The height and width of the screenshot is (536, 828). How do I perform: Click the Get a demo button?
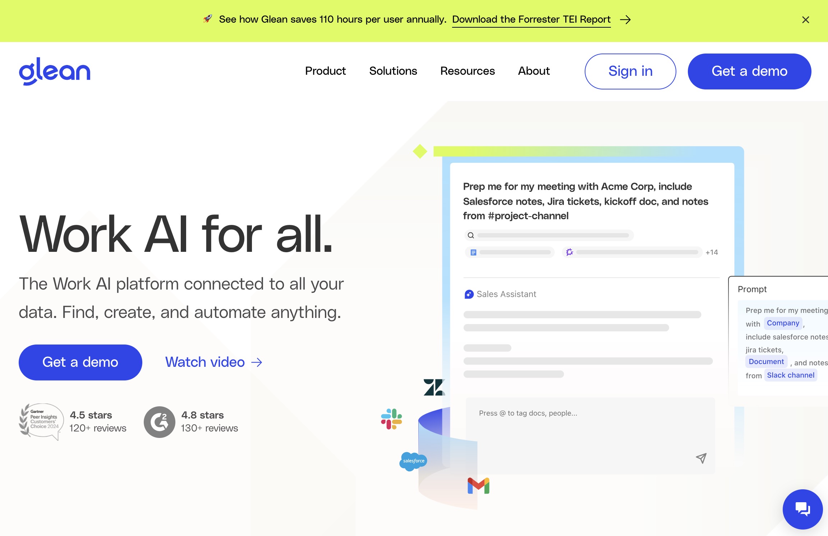pyautogui.click(x=750, y=71)
